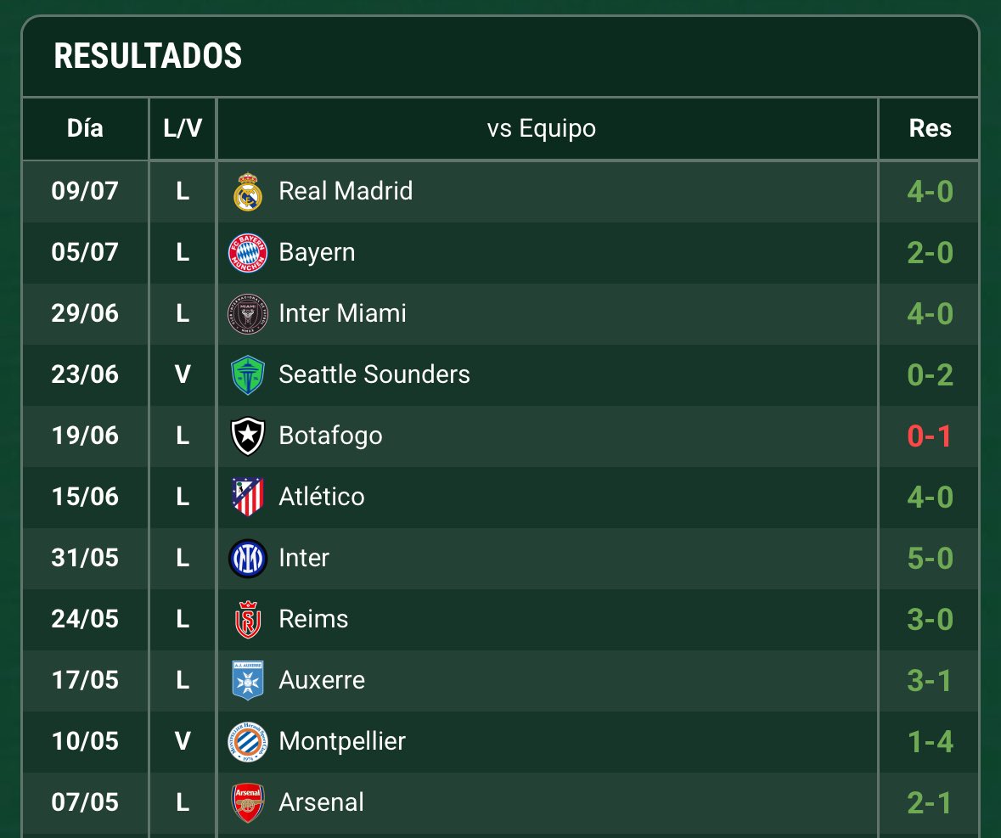Click the Res column header
This screenshot has height=838, width=1001.
[x=930, y=128]
